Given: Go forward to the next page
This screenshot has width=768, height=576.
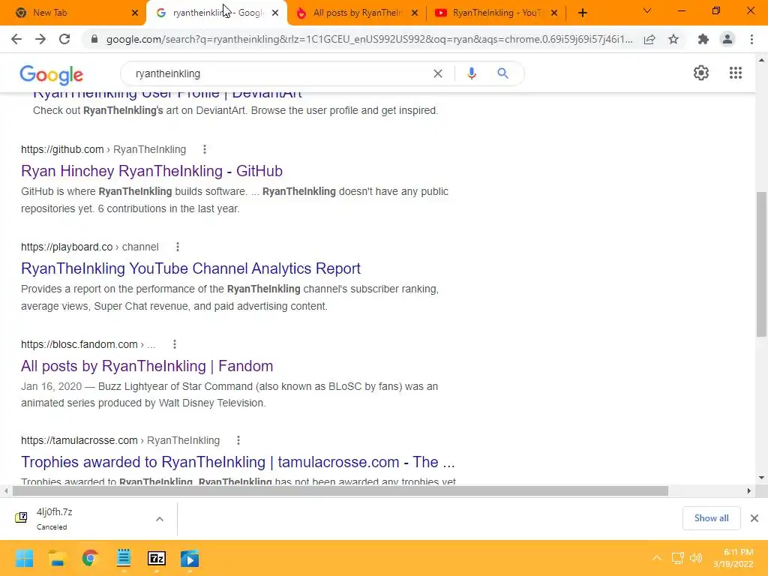Looking at the screenshot, I should tap(40, 39).
